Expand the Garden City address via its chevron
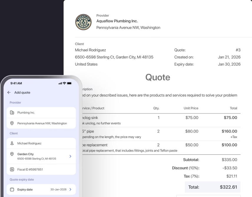Screen dimensions: 252x197 [x=70, y=156]
